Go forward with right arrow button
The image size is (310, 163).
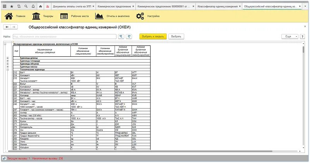tap(14, 27)
